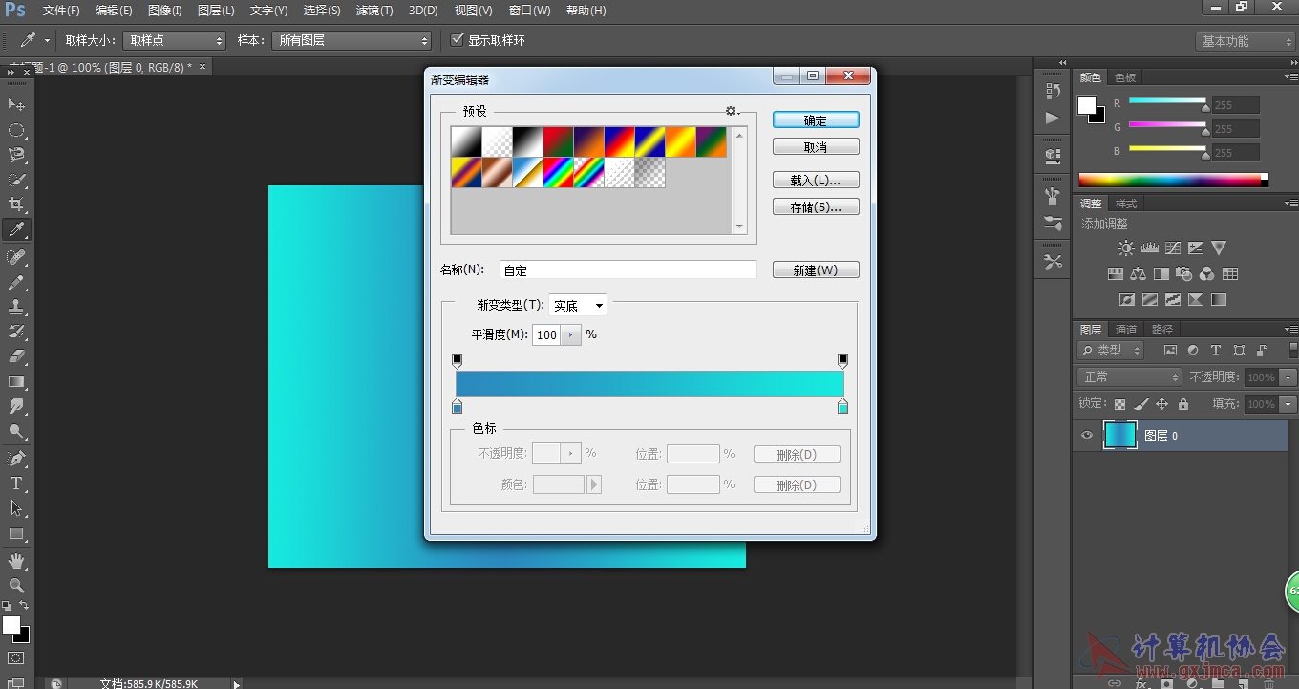Add a Levels adjustment
Viewport: 1299px width, 689px height.
tap(1150, 248)
